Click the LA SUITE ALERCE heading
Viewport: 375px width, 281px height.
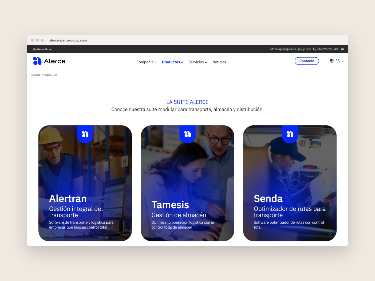tap(187, 102)
